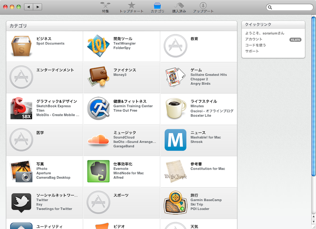Open the 天気 category title
Image resolution: width=316 pixels, height=229 pixels.
194,226
